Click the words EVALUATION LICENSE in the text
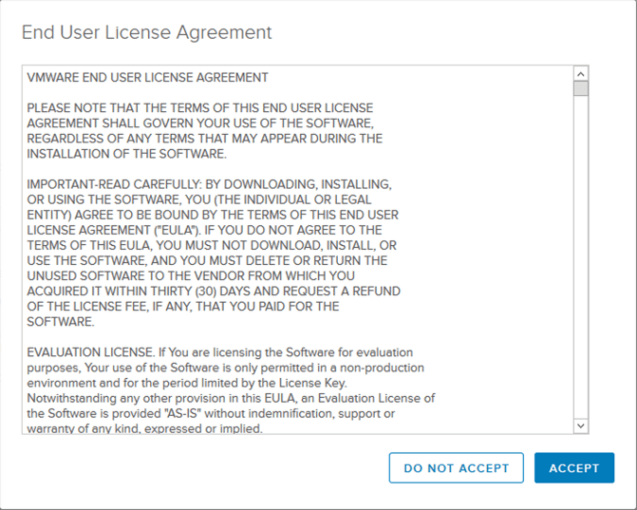The width and height of the screenshot is (637, 510). 89,352
